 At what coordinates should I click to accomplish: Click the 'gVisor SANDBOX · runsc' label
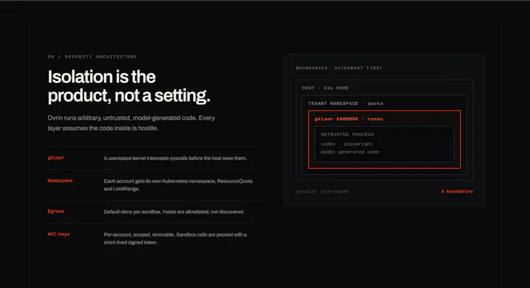[349, 119]
